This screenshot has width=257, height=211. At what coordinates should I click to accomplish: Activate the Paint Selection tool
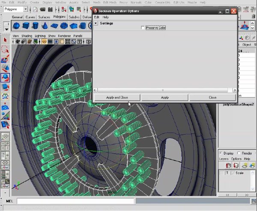(x=5, y=59)
